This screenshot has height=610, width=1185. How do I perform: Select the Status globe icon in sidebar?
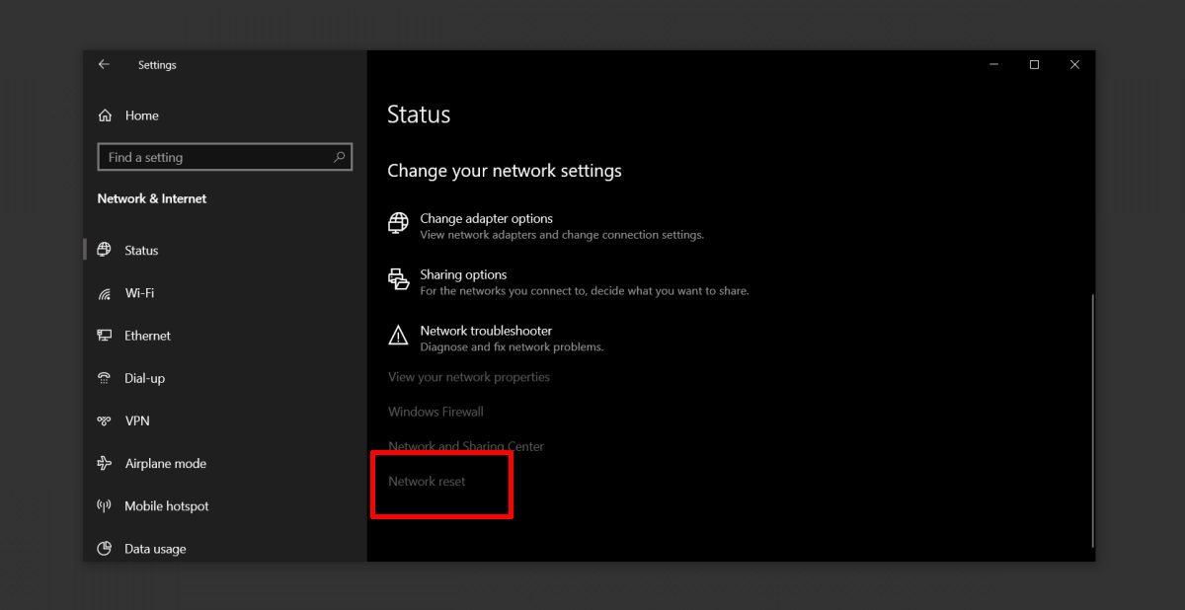[105, 250]
